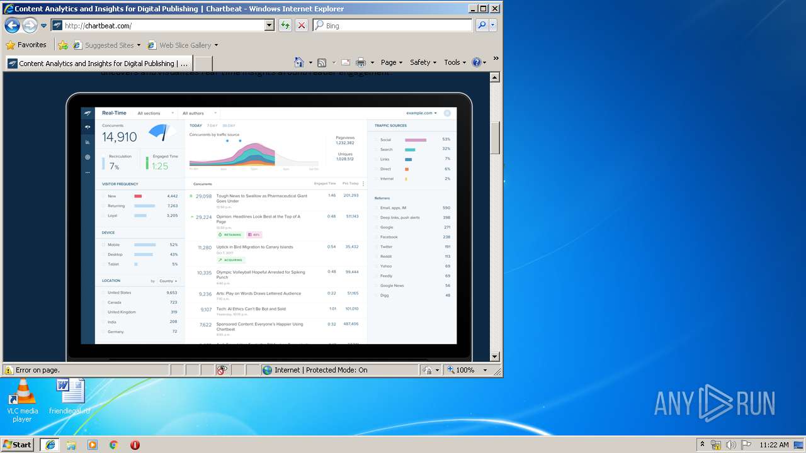The image size is (806, 453).
Task: Open search provider dropdown arrow
Action: 493,25
